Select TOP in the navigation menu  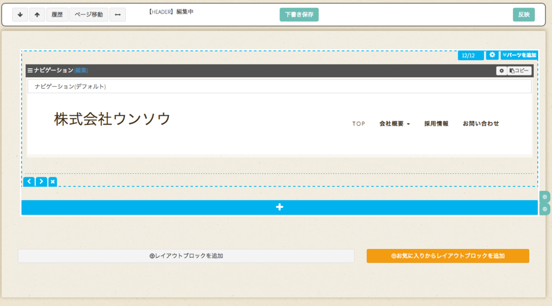coord(359,124)
